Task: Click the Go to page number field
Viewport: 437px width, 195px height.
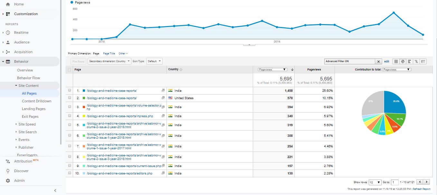Action: pos(395,182)
